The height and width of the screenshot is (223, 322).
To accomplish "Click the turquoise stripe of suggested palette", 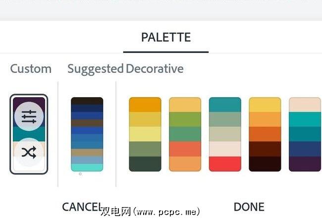I will 87,167.
